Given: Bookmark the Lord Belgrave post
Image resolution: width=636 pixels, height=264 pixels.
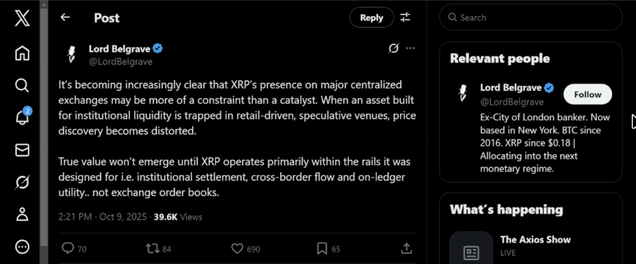Looking at the screenshot, I should pos(322,248).
